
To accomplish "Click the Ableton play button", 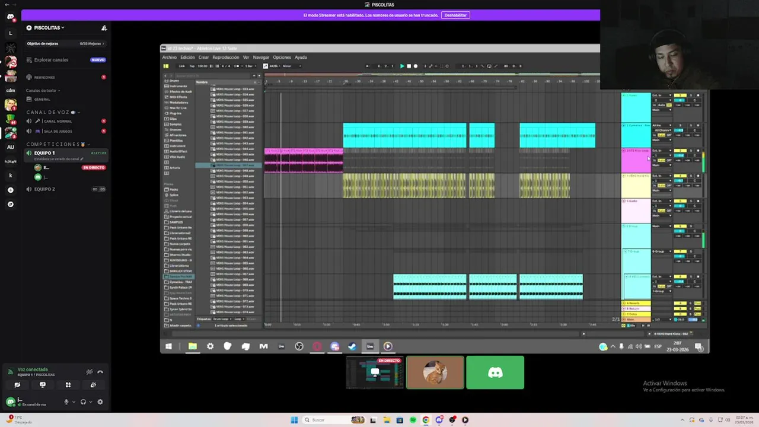I will point(402,66).
